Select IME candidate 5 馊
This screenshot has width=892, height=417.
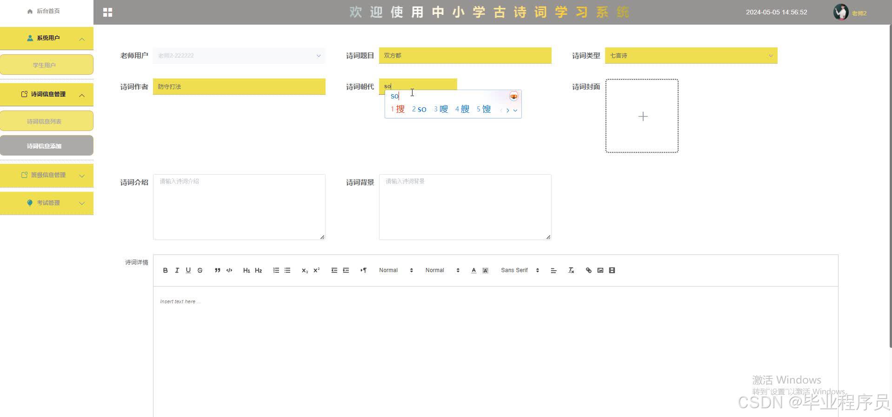(484, 109)
